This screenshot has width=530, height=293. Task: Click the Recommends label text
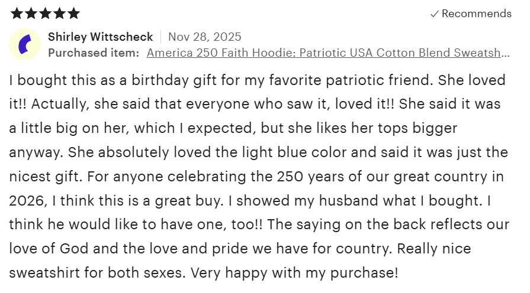coord(476,14)
